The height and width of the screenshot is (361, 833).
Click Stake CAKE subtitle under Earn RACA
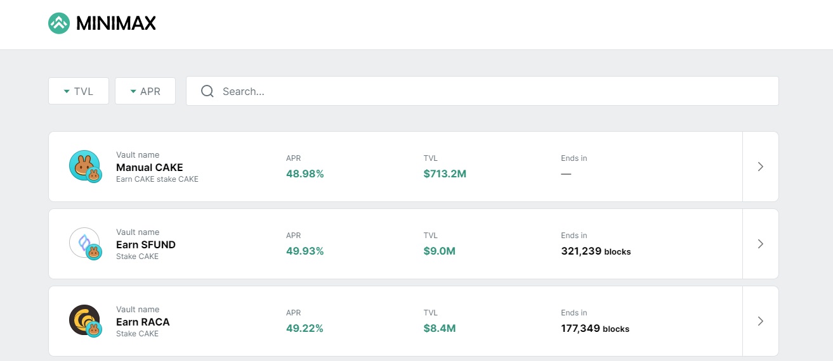pyautogui.click(x=137, y=334)
